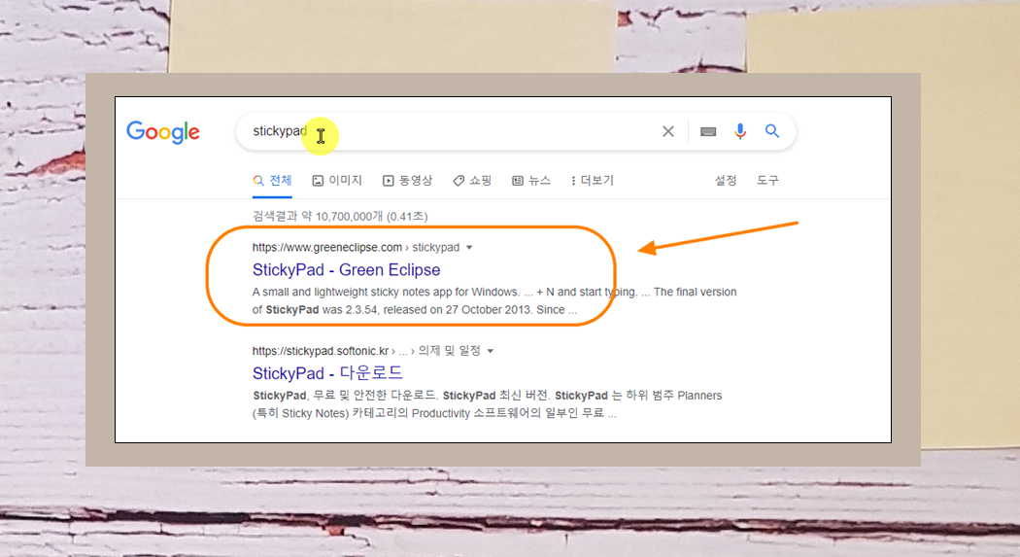
Task: Clear the search box with the X icon
Action: click(668, 131)
